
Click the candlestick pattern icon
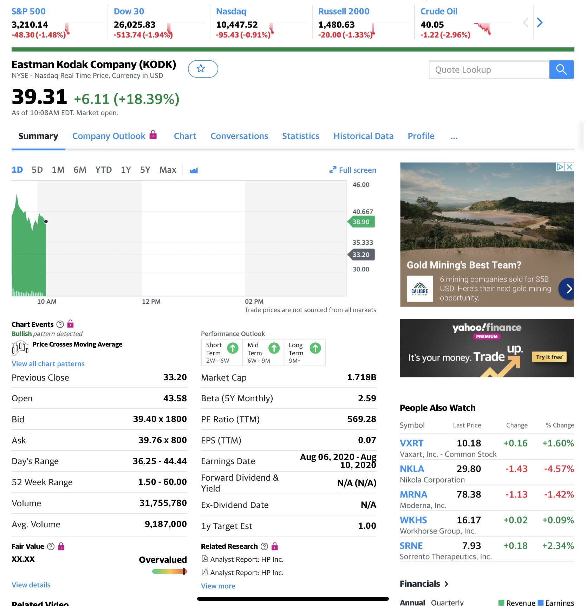pyautogui.click(x=20, y=348)
